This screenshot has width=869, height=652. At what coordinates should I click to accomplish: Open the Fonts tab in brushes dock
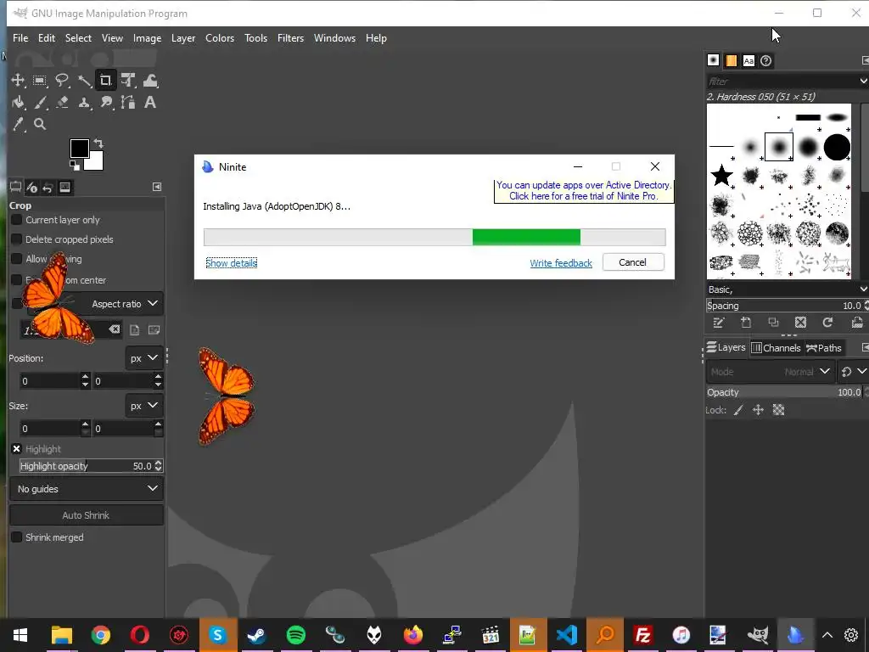748,61
